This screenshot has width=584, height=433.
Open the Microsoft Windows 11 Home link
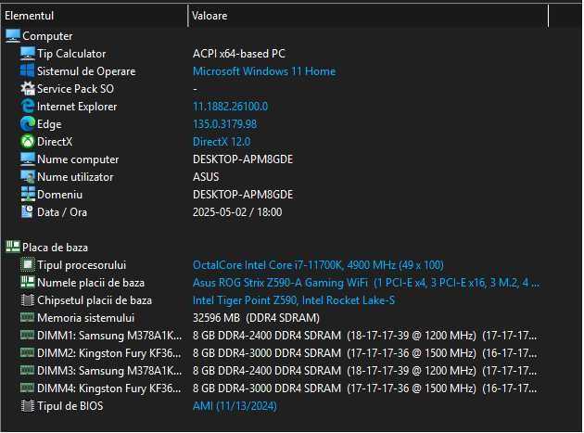[263, 71]
